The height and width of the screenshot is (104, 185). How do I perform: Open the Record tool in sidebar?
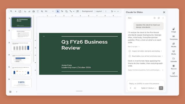pyautogui.click(x=173, y=67)
